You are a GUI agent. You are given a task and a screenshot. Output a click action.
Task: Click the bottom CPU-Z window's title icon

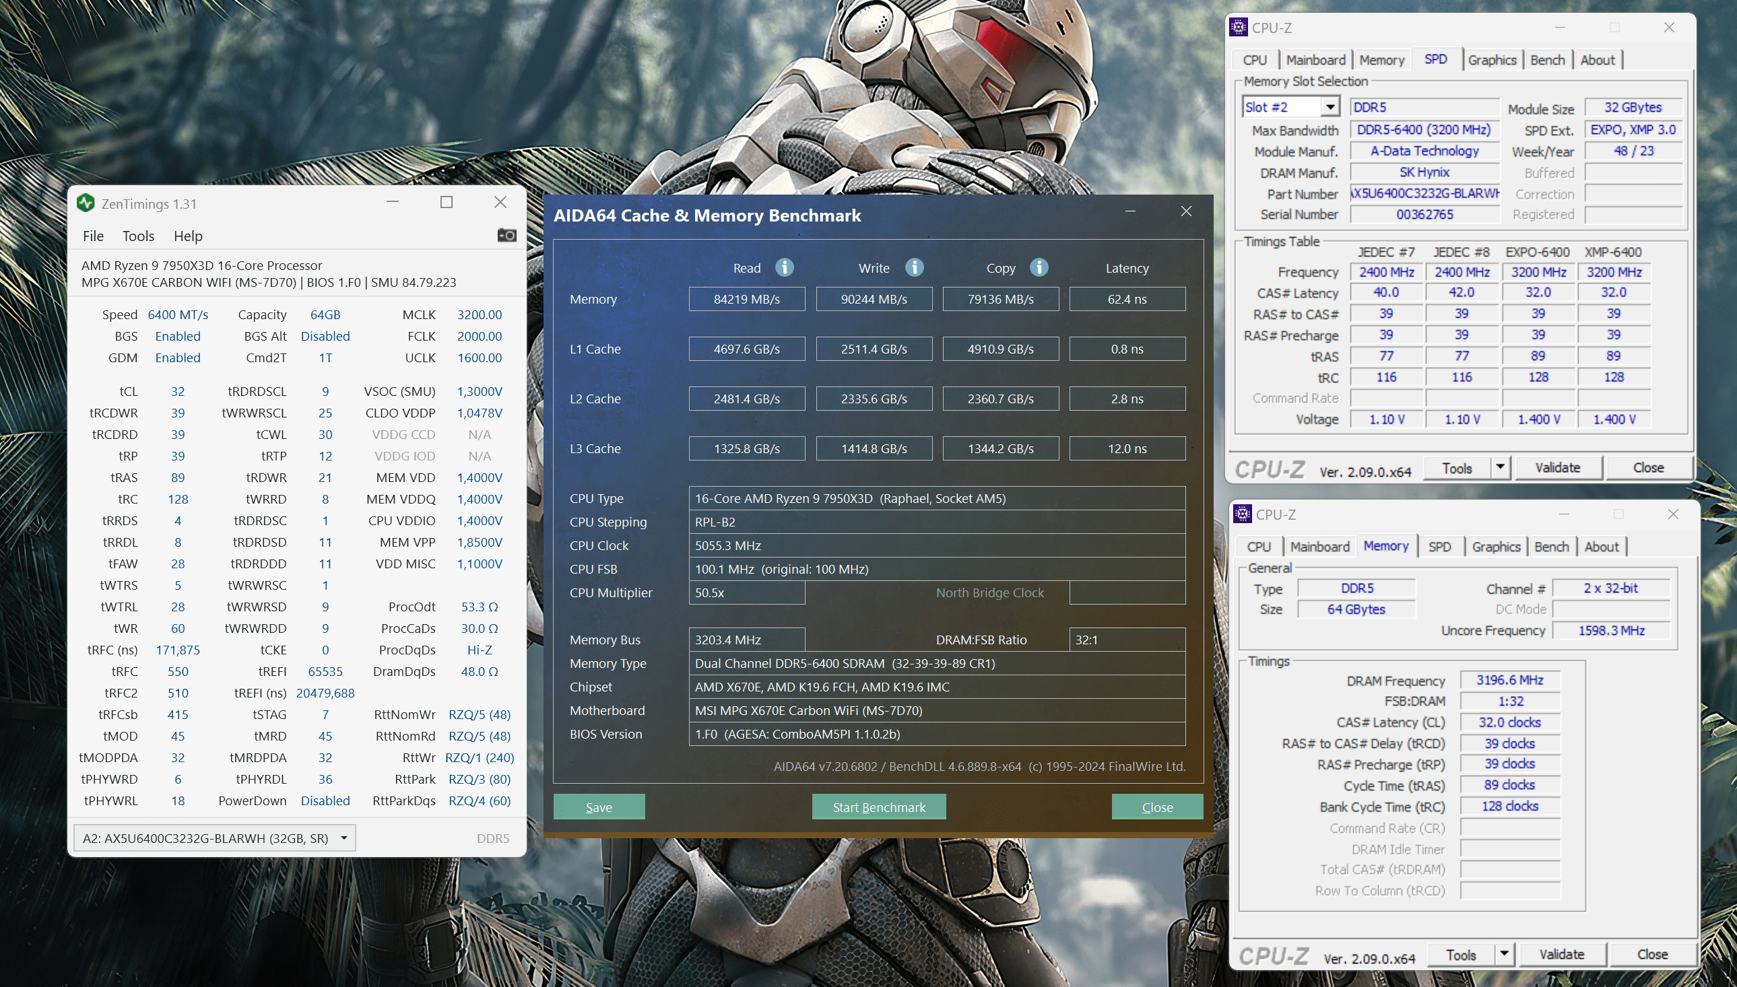[1242, 514]
